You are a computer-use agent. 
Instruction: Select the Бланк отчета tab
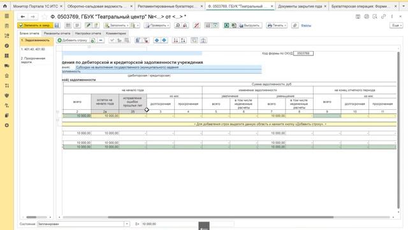pos(29,33)
